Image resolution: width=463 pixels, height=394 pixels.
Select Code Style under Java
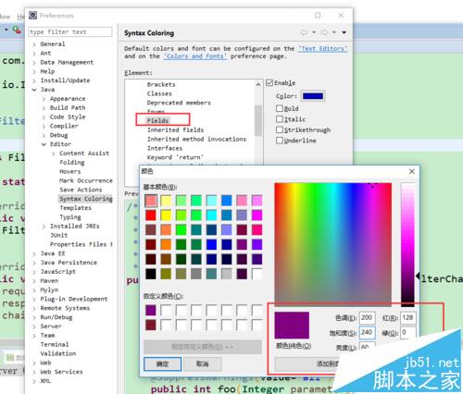(x=68, y=117)
